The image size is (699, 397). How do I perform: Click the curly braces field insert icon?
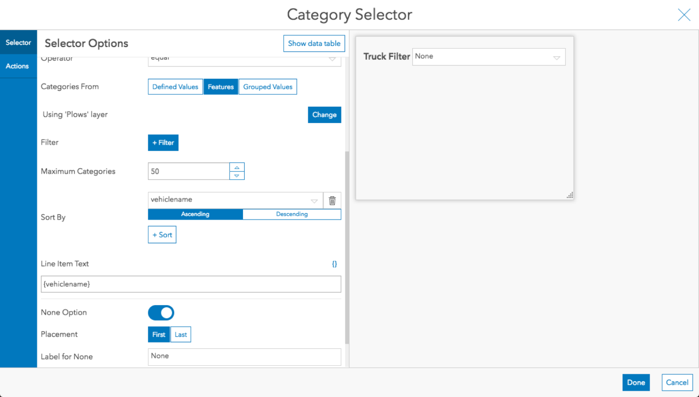tap(334, 264)
